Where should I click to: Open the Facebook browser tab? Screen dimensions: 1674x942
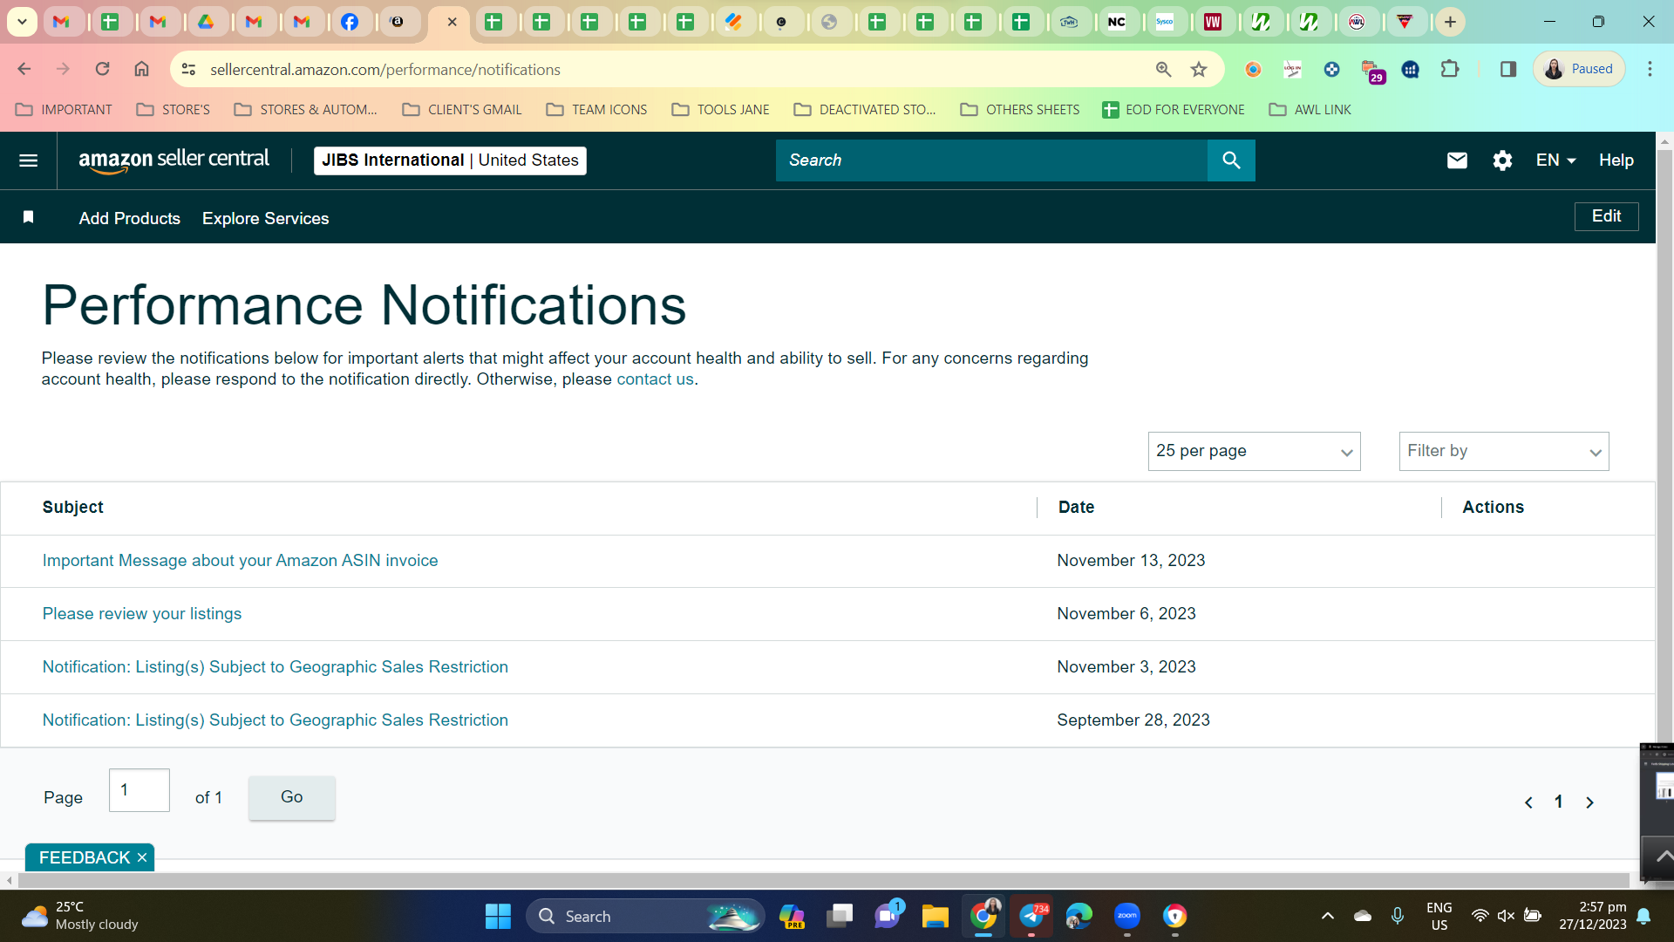[x=350, y=22]
